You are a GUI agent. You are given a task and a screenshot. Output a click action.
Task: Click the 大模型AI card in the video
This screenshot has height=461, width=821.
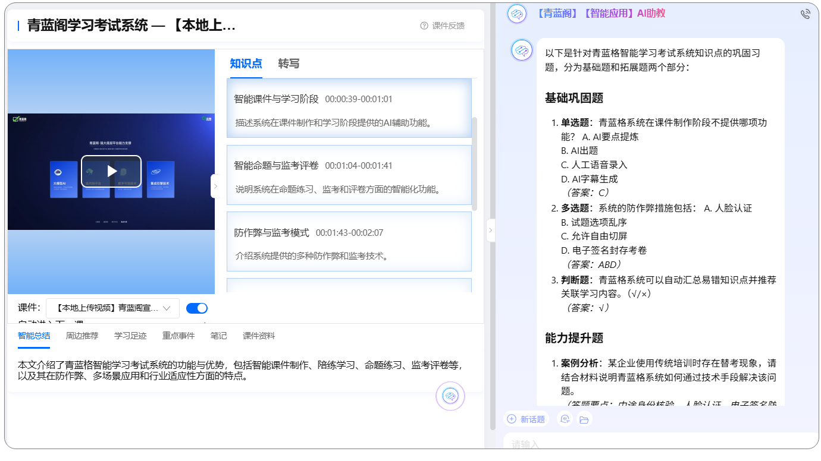(x=64, y=179)
